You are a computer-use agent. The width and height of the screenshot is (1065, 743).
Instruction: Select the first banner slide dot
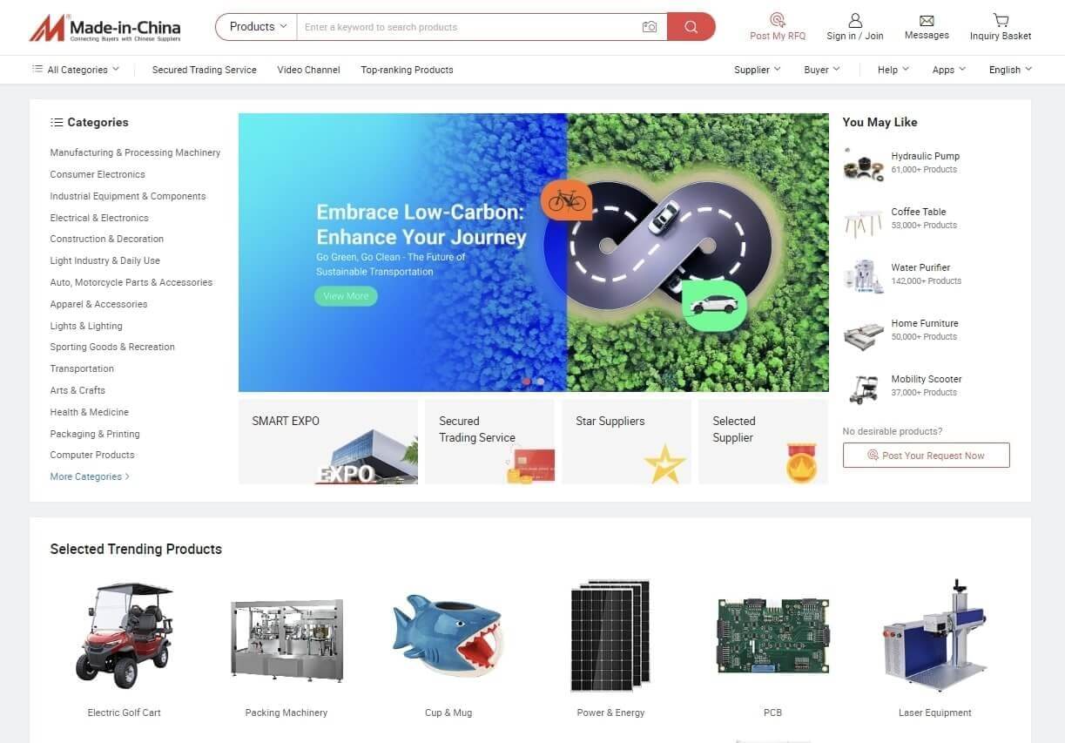tap(526, 382)
